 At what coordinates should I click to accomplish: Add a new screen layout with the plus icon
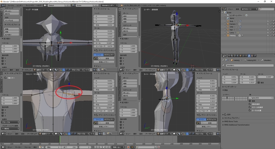(66, 5)
